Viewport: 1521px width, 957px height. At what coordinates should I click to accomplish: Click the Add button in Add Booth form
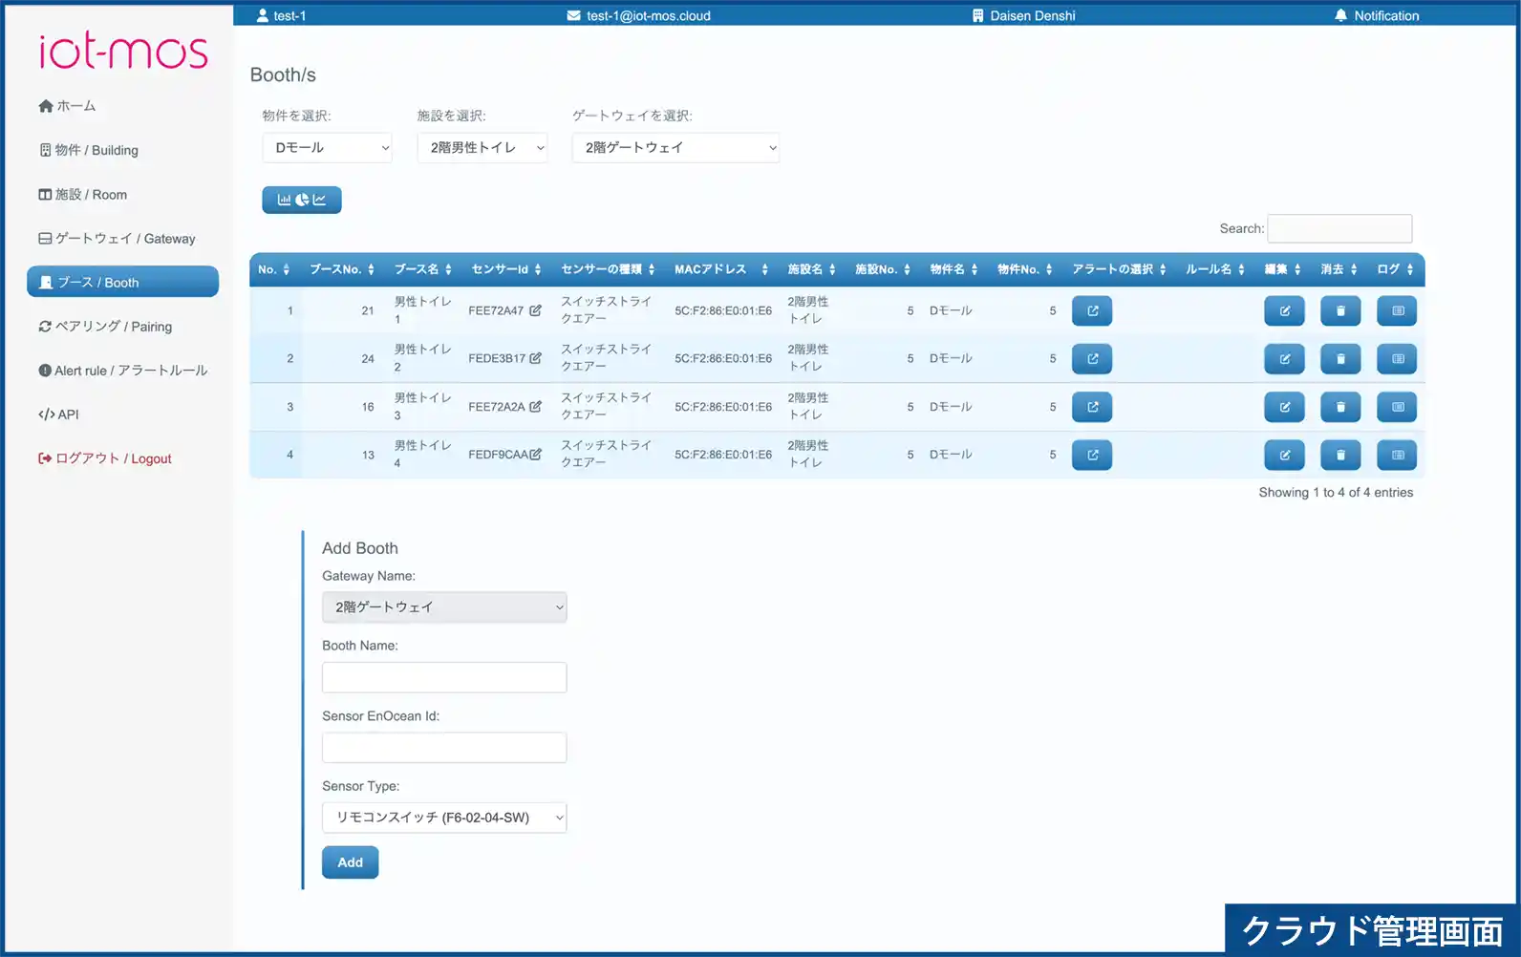(350, 862)
